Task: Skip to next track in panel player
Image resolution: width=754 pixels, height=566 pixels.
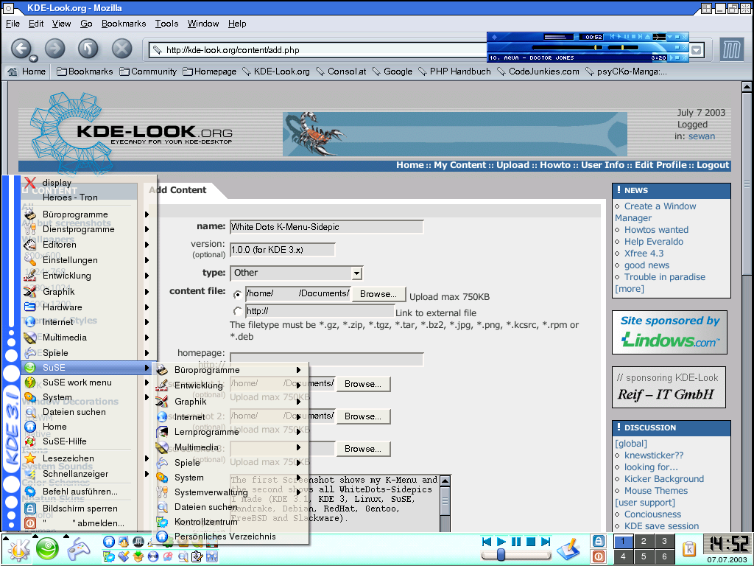Action: 546,542
